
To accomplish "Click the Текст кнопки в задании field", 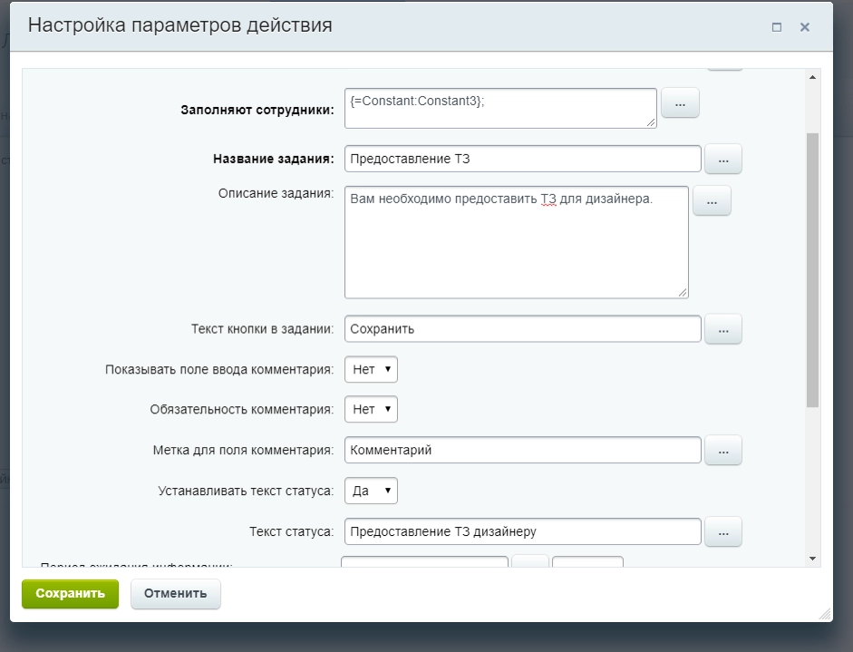I will click(521, 328).
